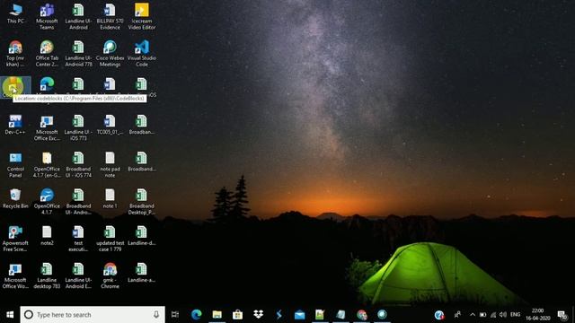Select the note2 text file
The width and height of the screenshot is (575, 323).
coord(47,235)
